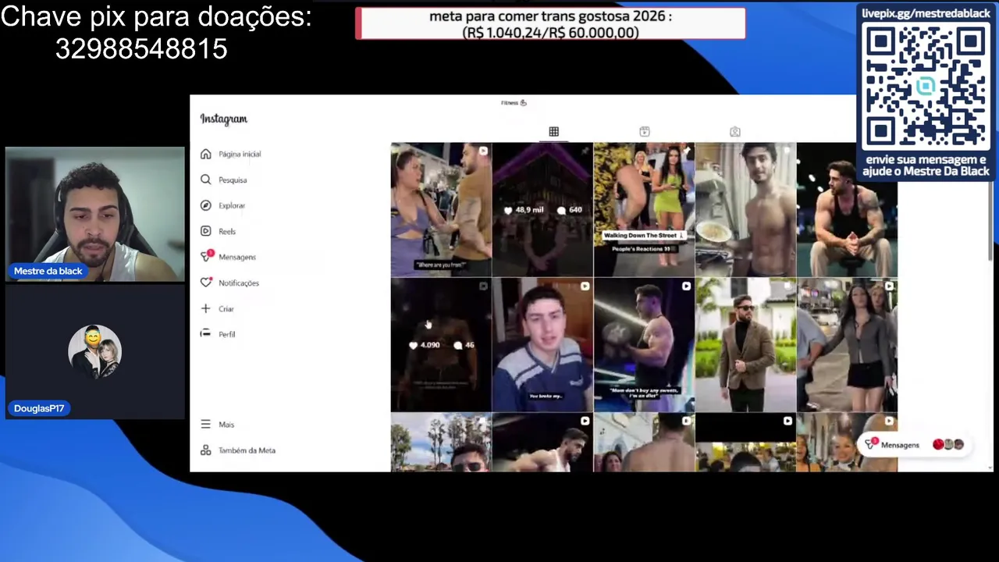The width and height of the screenshot is (999, 562).
Task: Click the Mestre da black webcam
Action: click(x=95, y=215)
